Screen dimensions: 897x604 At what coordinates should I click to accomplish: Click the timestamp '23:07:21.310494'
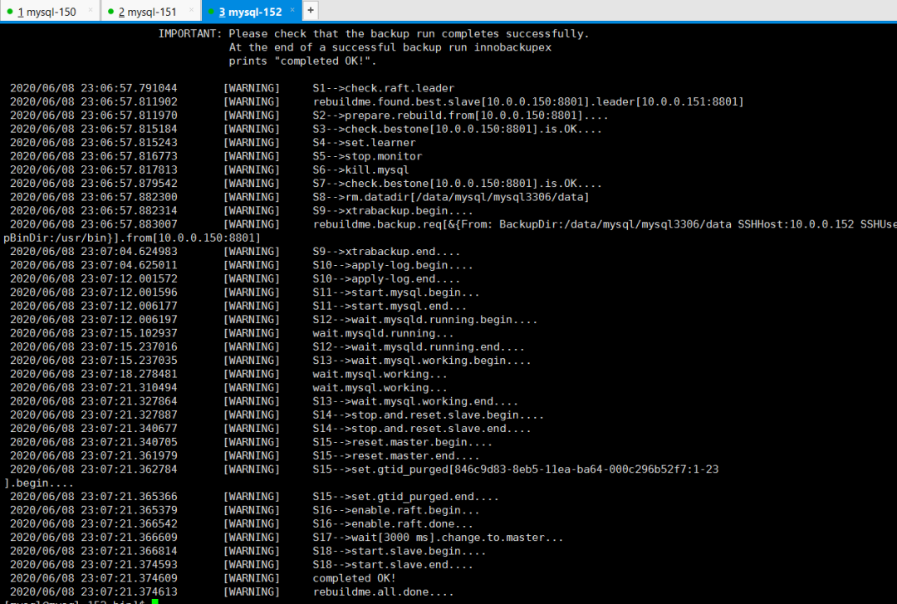[x=129, y=388]
